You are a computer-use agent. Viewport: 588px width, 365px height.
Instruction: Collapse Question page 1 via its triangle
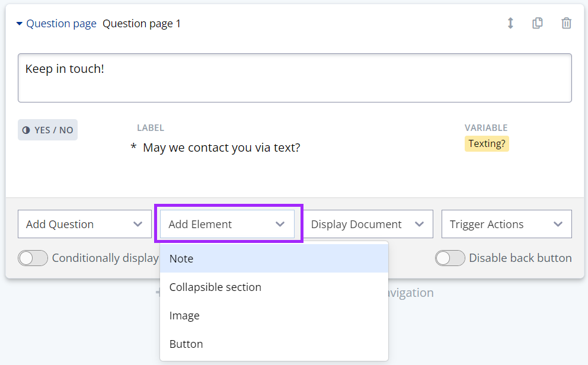tap(19, 23)
